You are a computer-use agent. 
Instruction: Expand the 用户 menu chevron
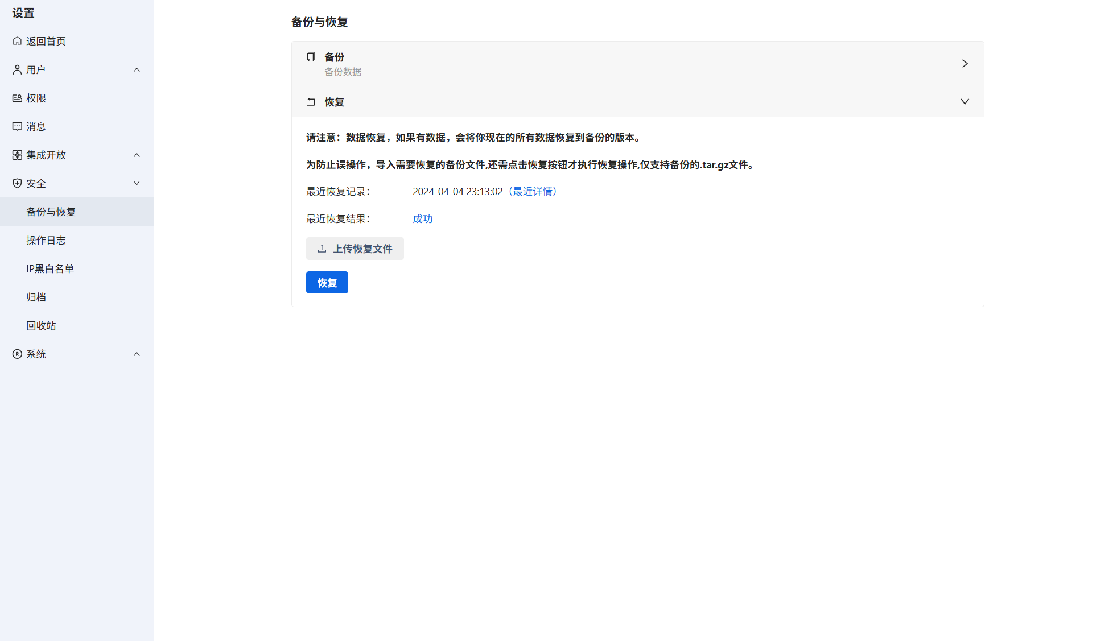coord(137,69)
